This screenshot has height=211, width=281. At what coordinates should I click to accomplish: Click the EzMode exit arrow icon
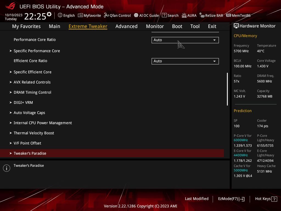coord(242,199)
